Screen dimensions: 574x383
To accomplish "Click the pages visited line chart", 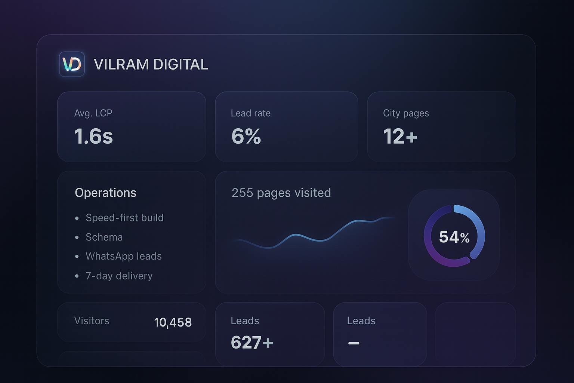I will (x=314, y=234).
